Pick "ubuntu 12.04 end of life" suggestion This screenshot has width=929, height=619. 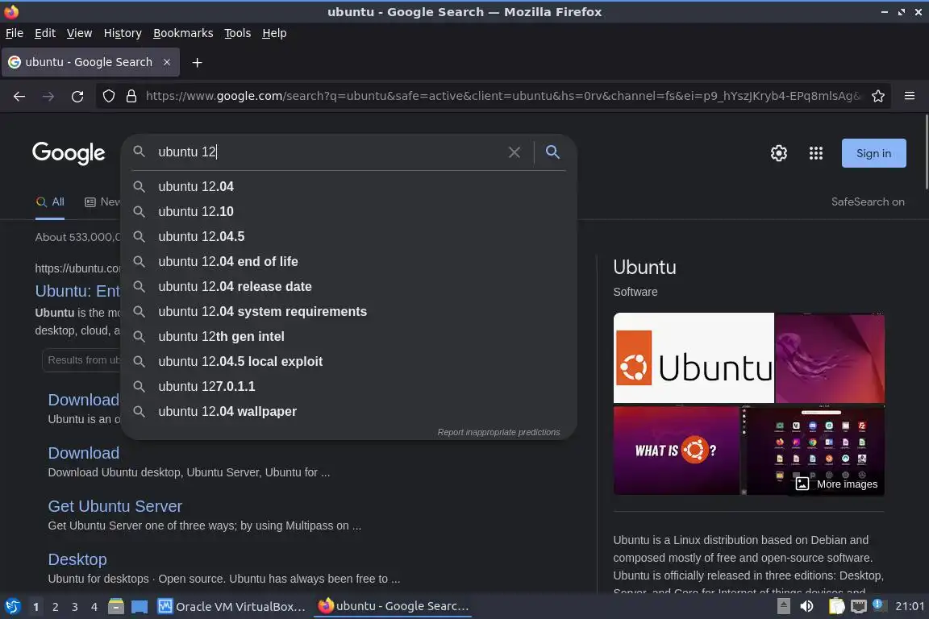click(348, 261)
